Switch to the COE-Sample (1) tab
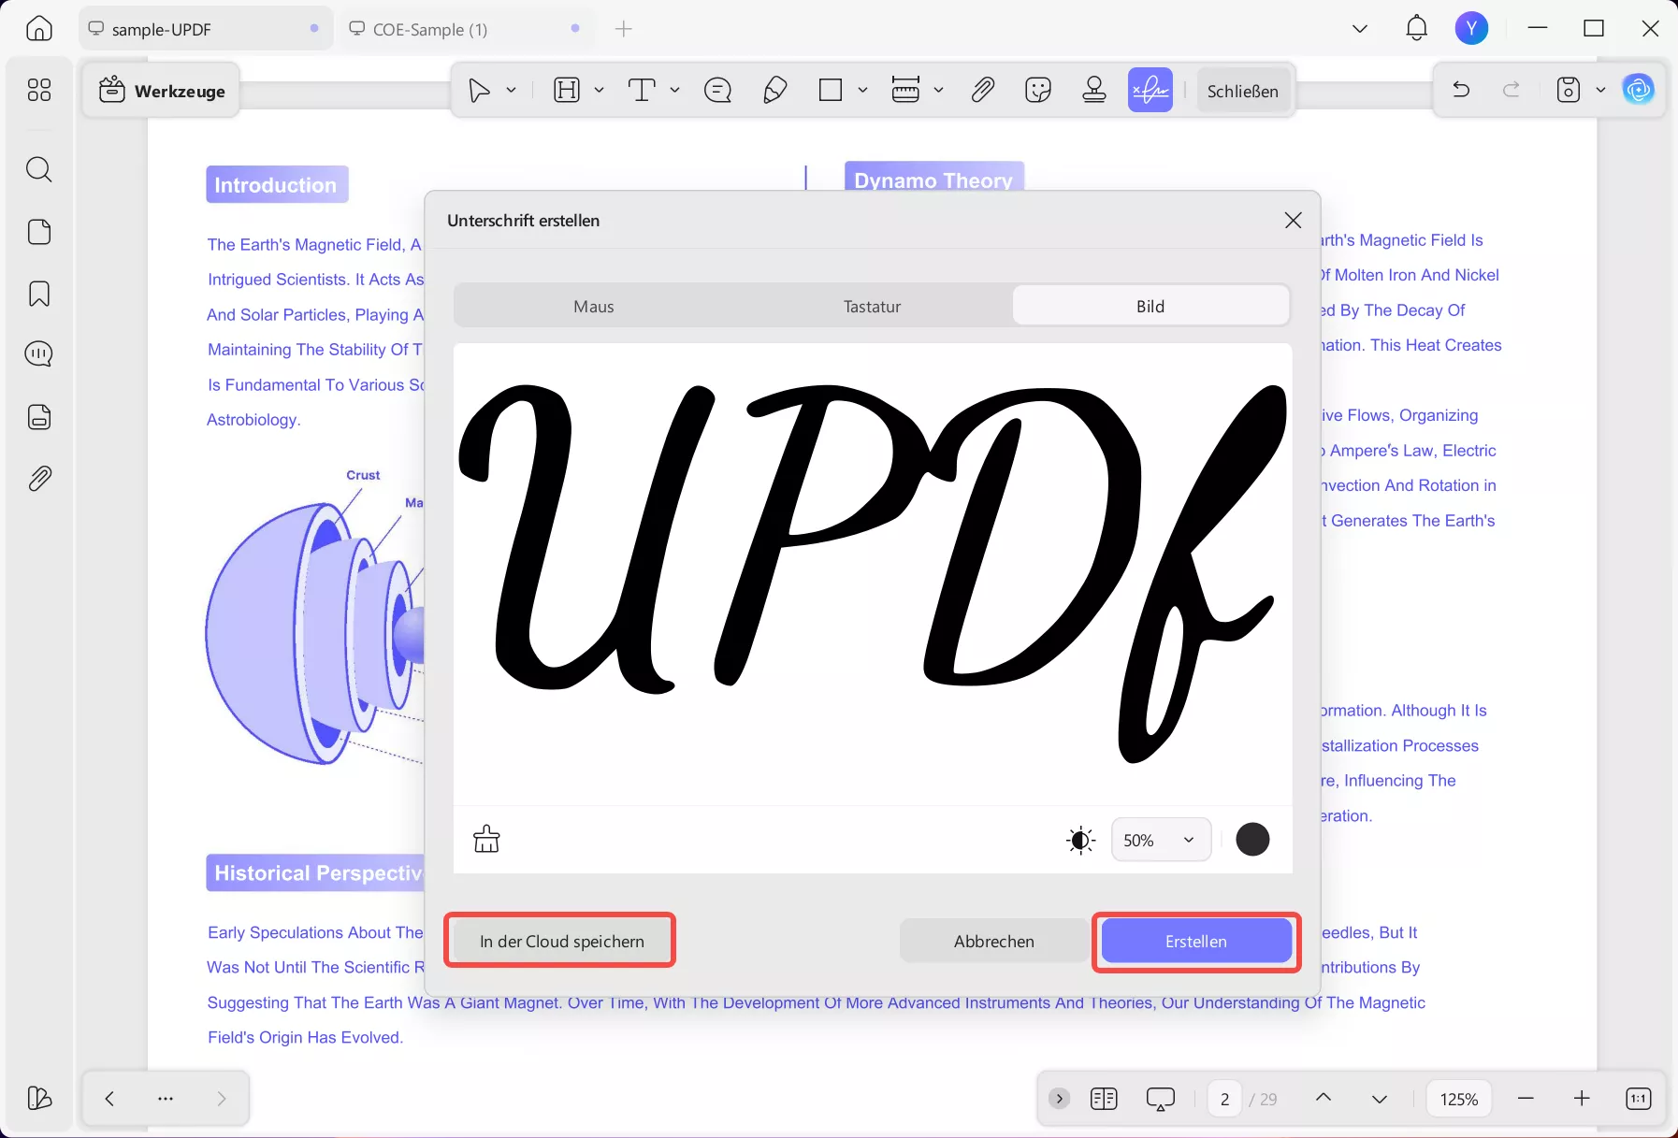This screenshot has width=1678, height=1138. [467, 29]
